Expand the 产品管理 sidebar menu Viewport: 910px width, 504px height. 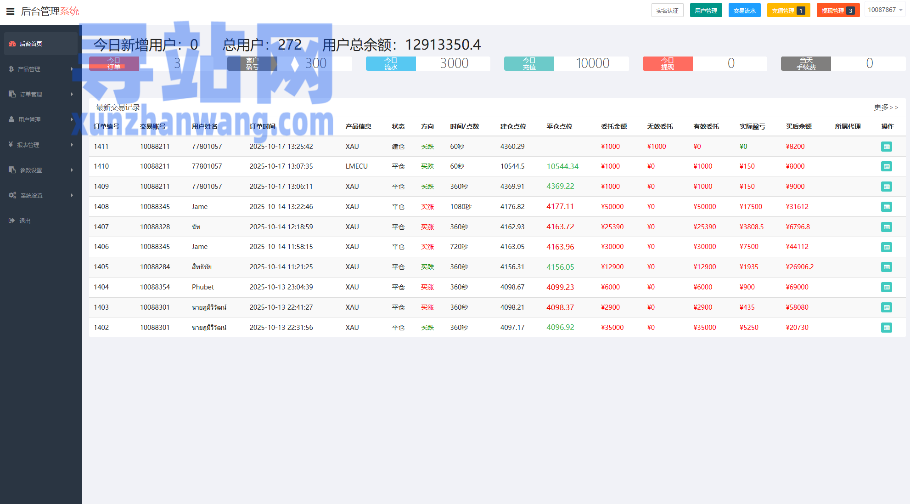pos(28,69)
